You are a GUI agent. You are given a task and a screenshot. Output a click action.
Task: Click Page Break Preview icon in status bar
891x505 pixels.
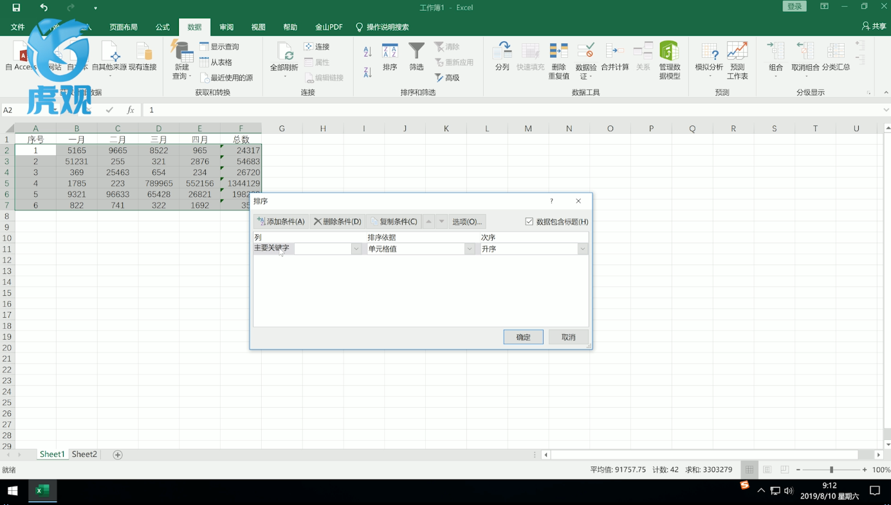click(784, 470)
